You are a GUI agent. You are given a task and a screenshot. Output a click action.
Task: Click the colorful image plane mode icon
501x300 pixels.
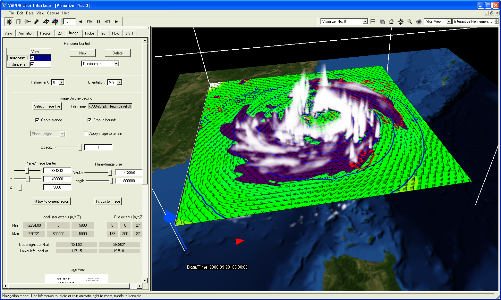[x=55, y=22]
